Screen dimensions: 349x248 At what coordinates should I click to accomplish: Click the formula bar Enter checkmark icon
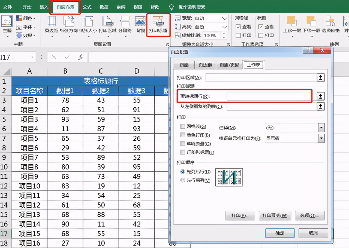point(67,57)
